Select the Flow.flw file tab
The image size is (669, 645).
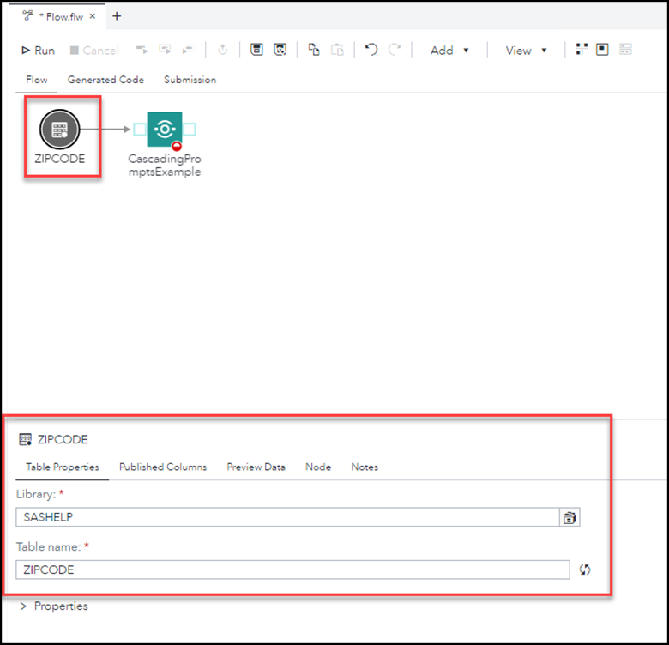[61, 16]
